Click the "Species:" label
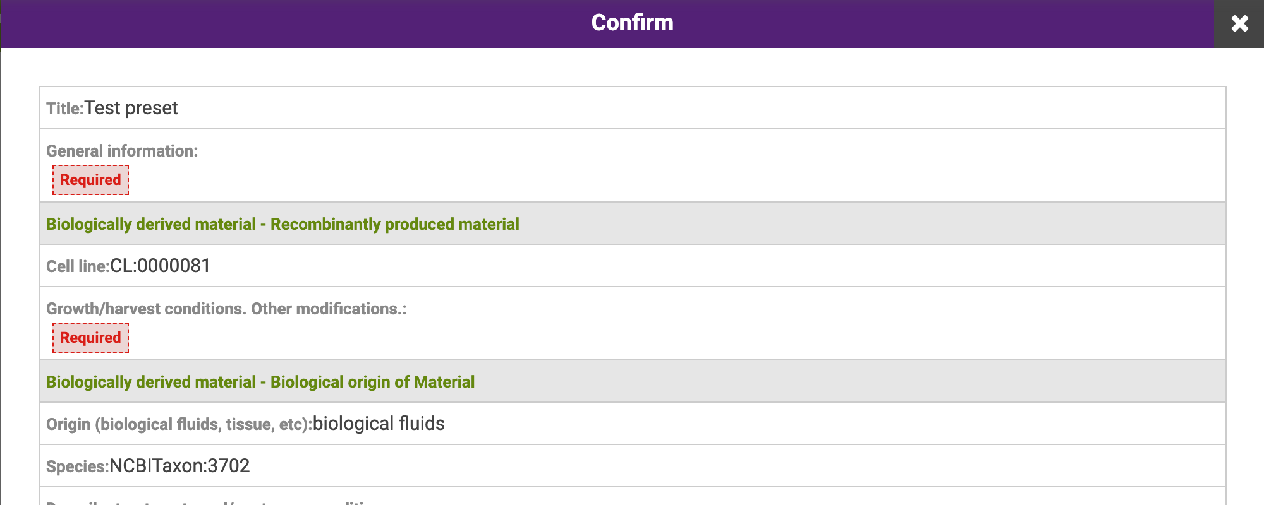1264x505 pixels. coord(77,466)
